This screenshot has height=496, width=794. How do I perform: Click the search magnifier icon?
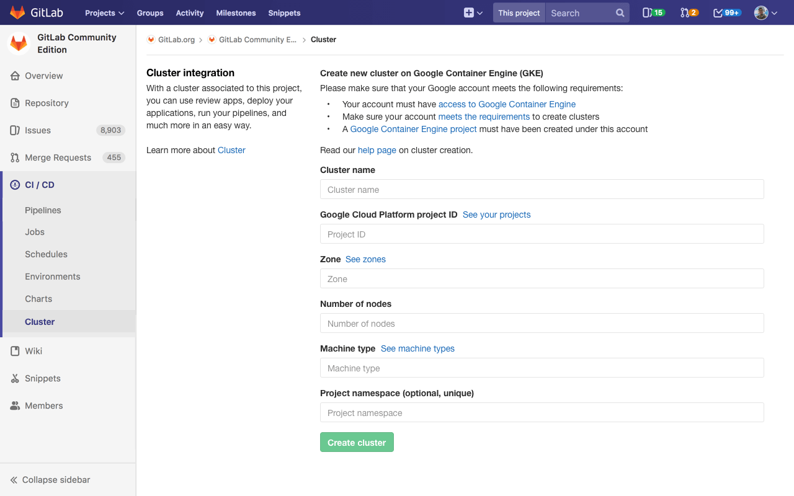coord(620,12)
